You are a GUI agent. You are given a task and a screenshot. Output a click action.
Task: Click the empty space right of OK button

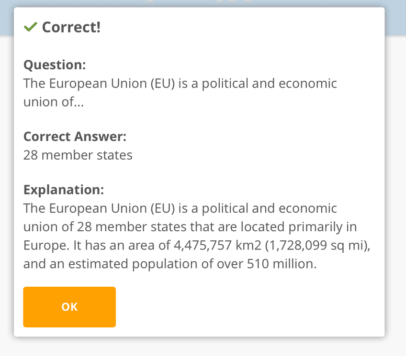249,307
